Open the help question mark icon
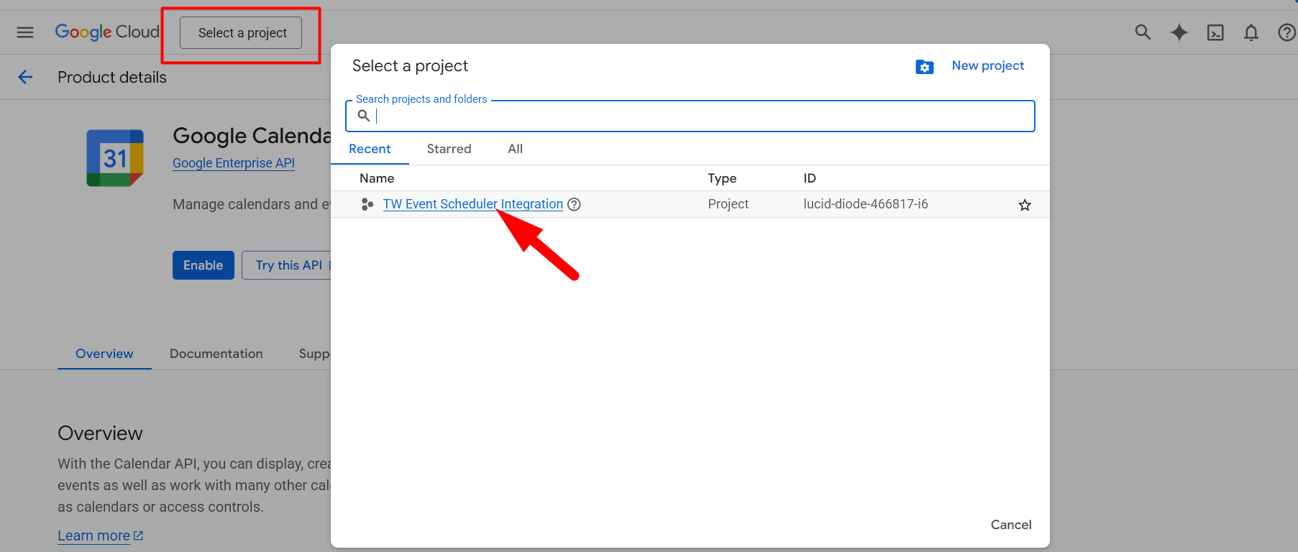 coord(1286,32)
